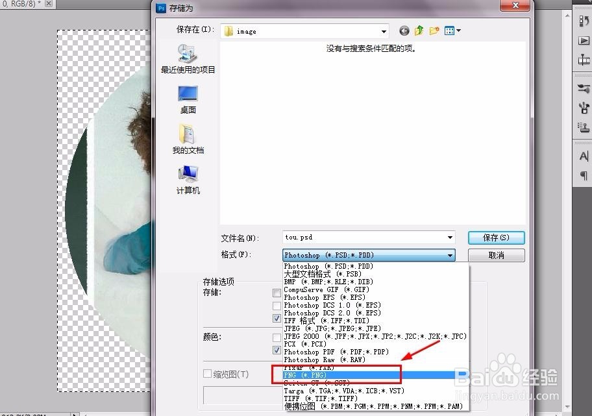
Task: Click the Up One Level folder icon
Action: (x=419, y=30)
